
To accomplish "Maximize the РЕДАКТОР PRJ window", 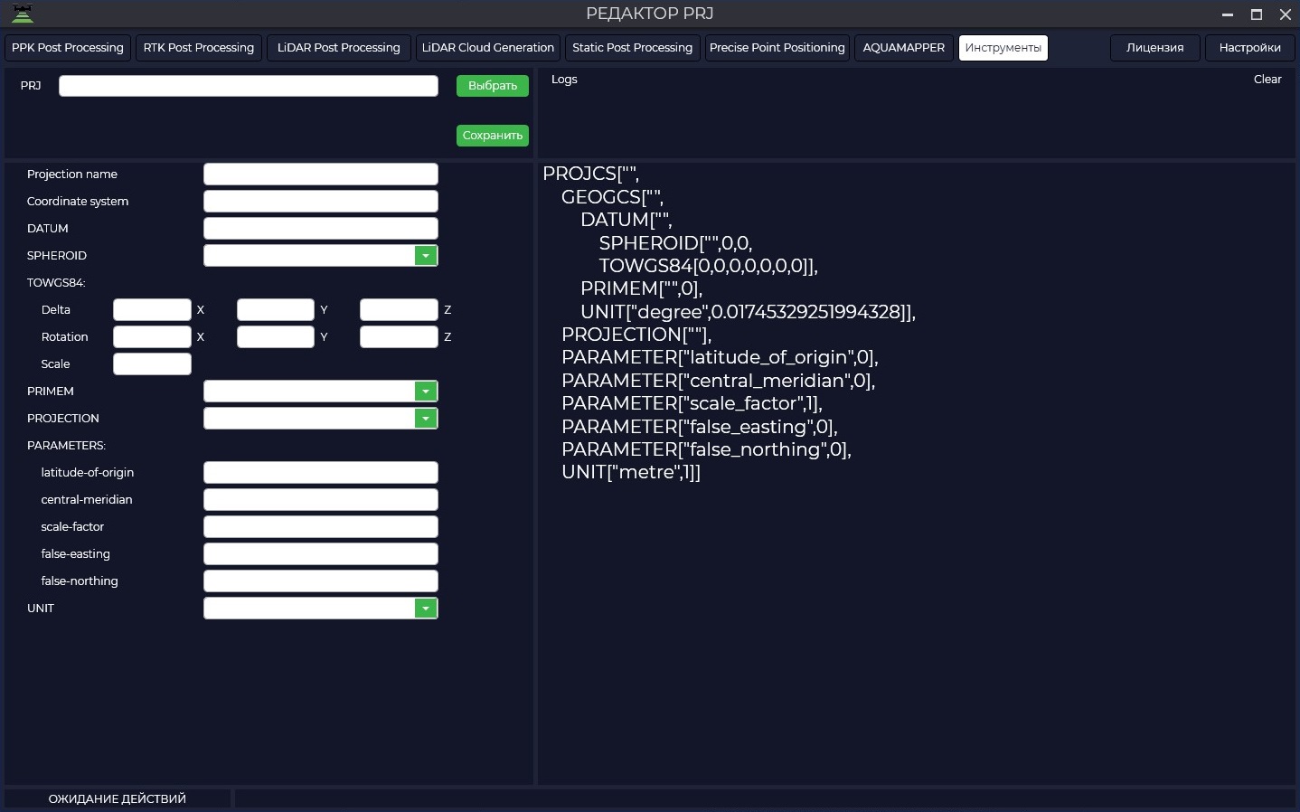I will [x=1257, y=14].
